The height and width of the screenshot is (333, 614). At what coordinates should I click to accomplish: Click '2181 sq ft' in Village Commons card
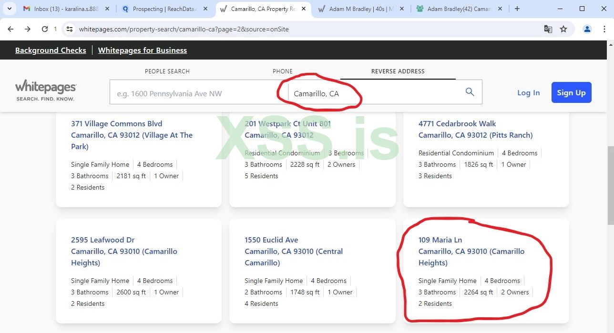click(131, 176)
